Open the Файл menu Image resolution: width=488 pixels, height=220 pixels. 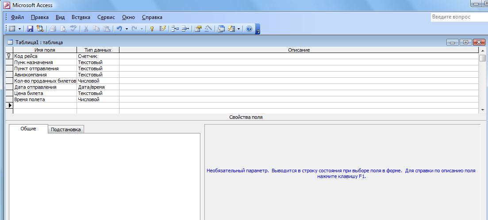coord(17,17)
